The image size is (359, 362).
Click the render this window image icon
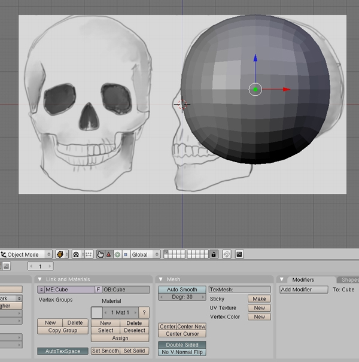[239, 254]
